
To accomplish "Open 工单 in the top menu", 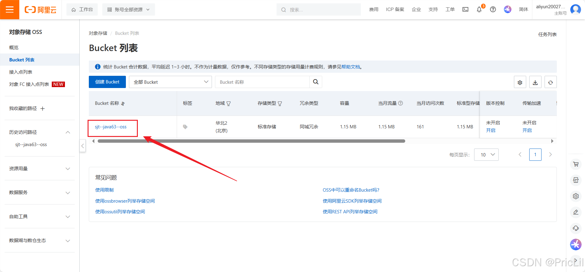I will tap(450, 9).
